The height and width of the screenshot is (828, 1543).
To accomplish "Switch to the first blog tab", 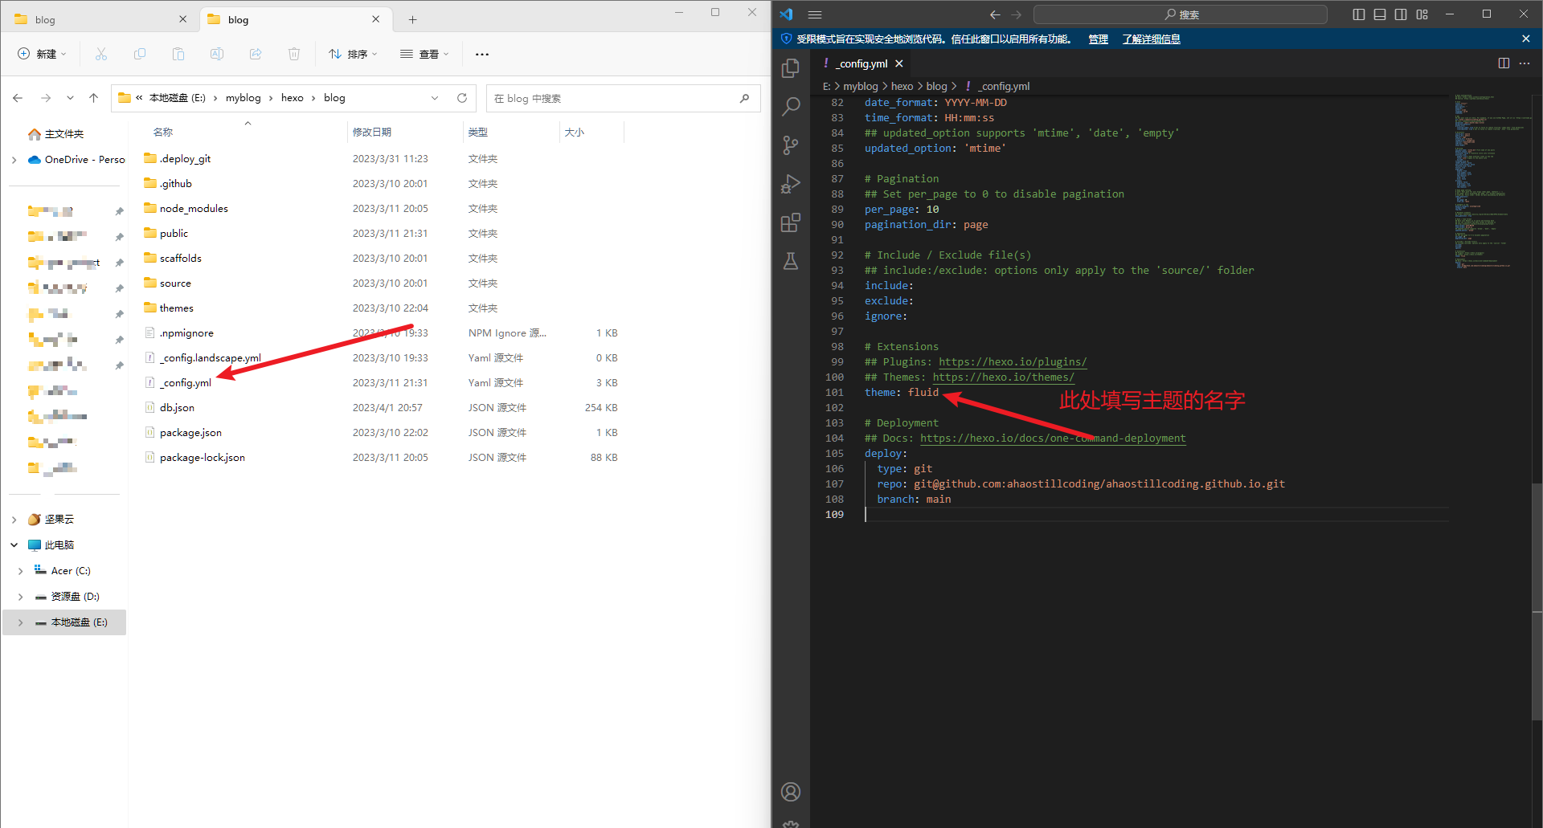I will point(99,19).
